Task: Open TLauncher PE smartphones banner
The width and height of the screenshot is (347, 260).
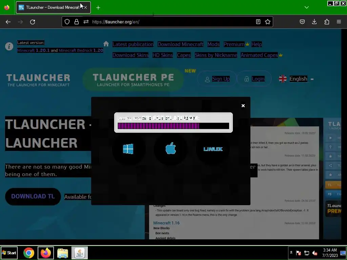Action: [x=133, y=80]
